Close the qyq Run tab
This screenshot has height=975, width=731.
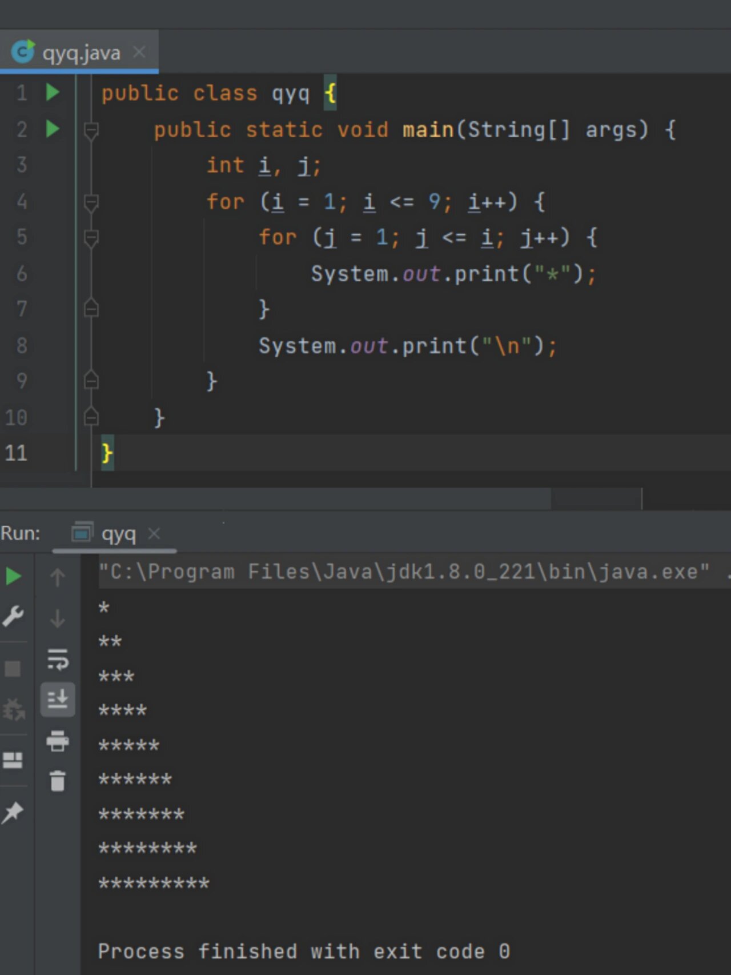(x=154, y=534)
